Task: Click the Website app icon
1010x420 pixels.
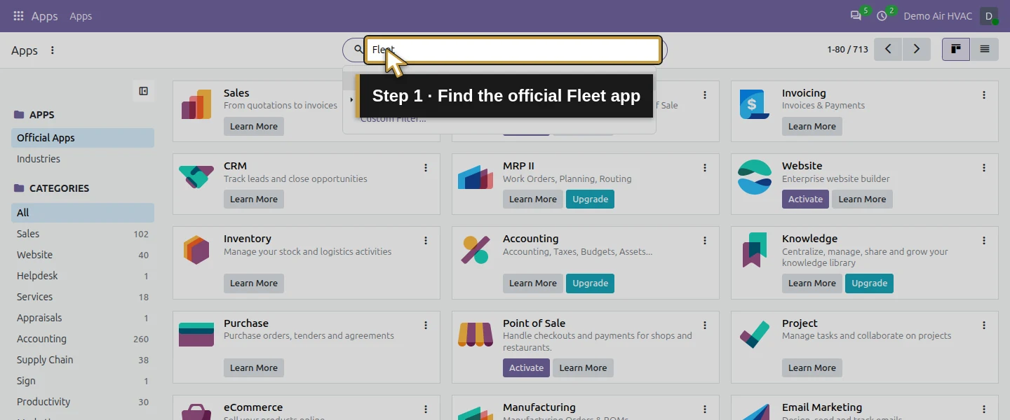Action: (x=755, y=177)
